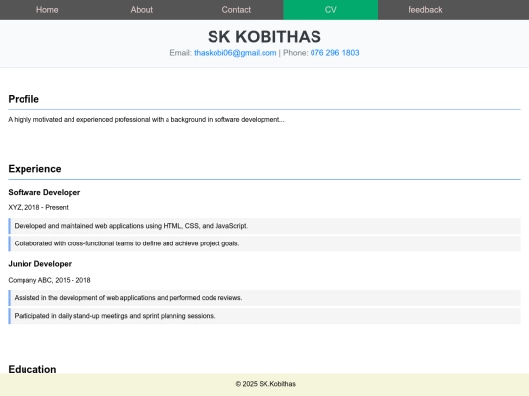Click the 'Email:' label in header
This screenshot has height=396, width=529.
181,53
